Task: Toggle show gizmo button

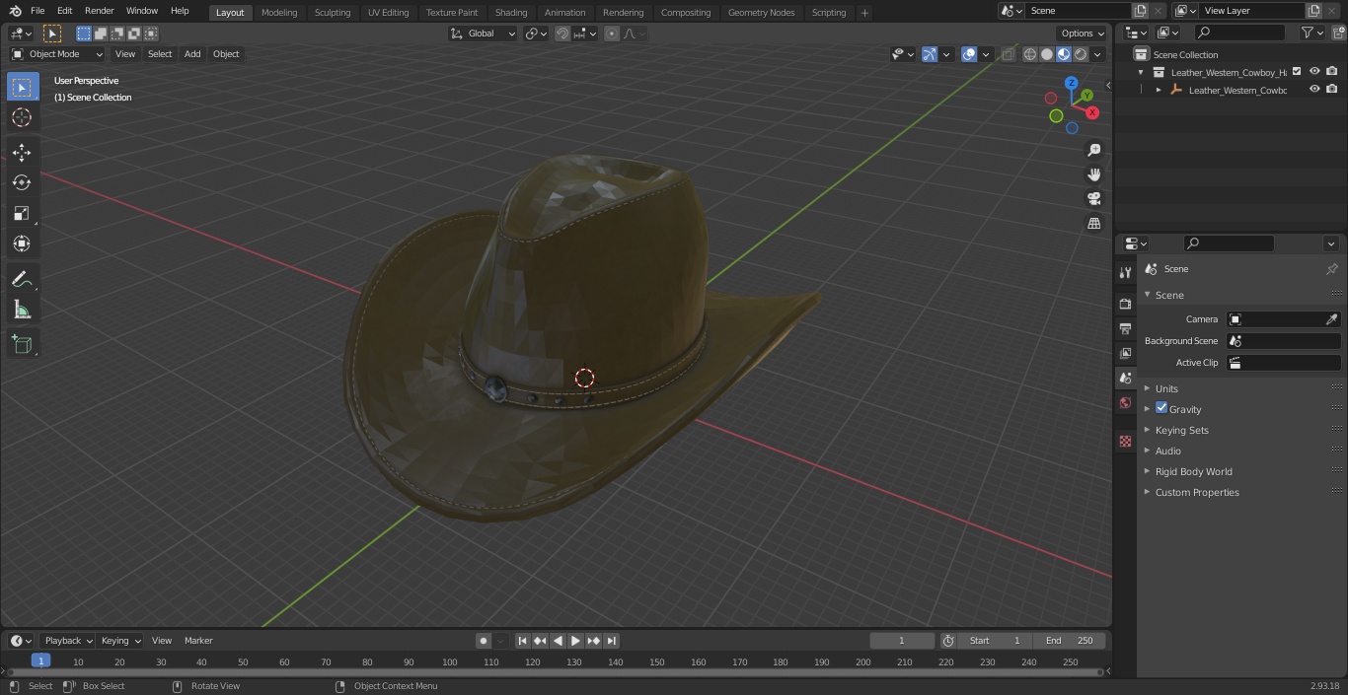Action: [929, 54]
